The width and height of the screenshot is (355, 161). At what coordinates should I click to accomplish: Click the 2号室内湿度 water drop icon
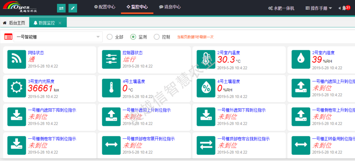click(301, 59)
